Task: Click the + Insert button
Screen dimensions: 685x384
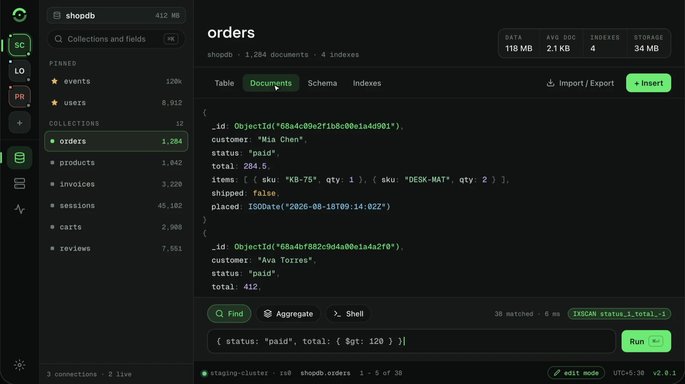Action: 648,83
